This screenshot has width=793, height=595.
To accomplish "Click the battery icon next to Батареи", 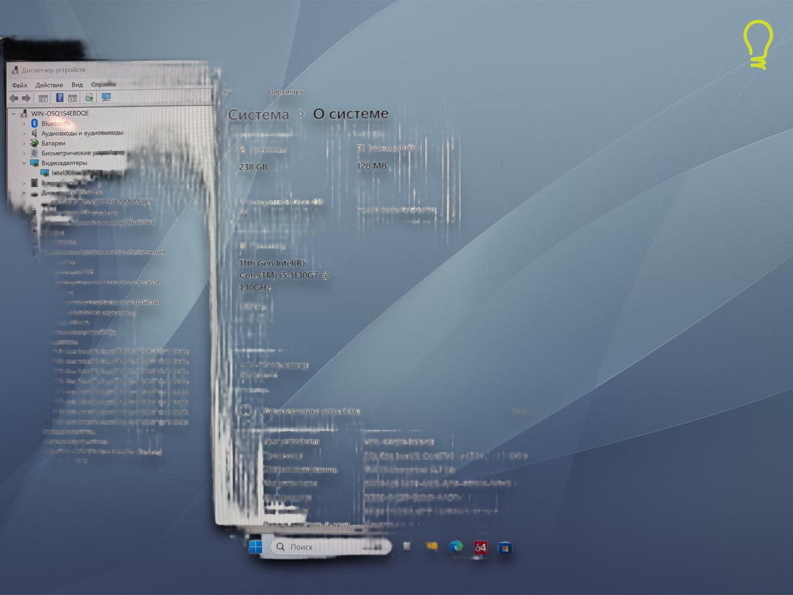I will (35, 143).
